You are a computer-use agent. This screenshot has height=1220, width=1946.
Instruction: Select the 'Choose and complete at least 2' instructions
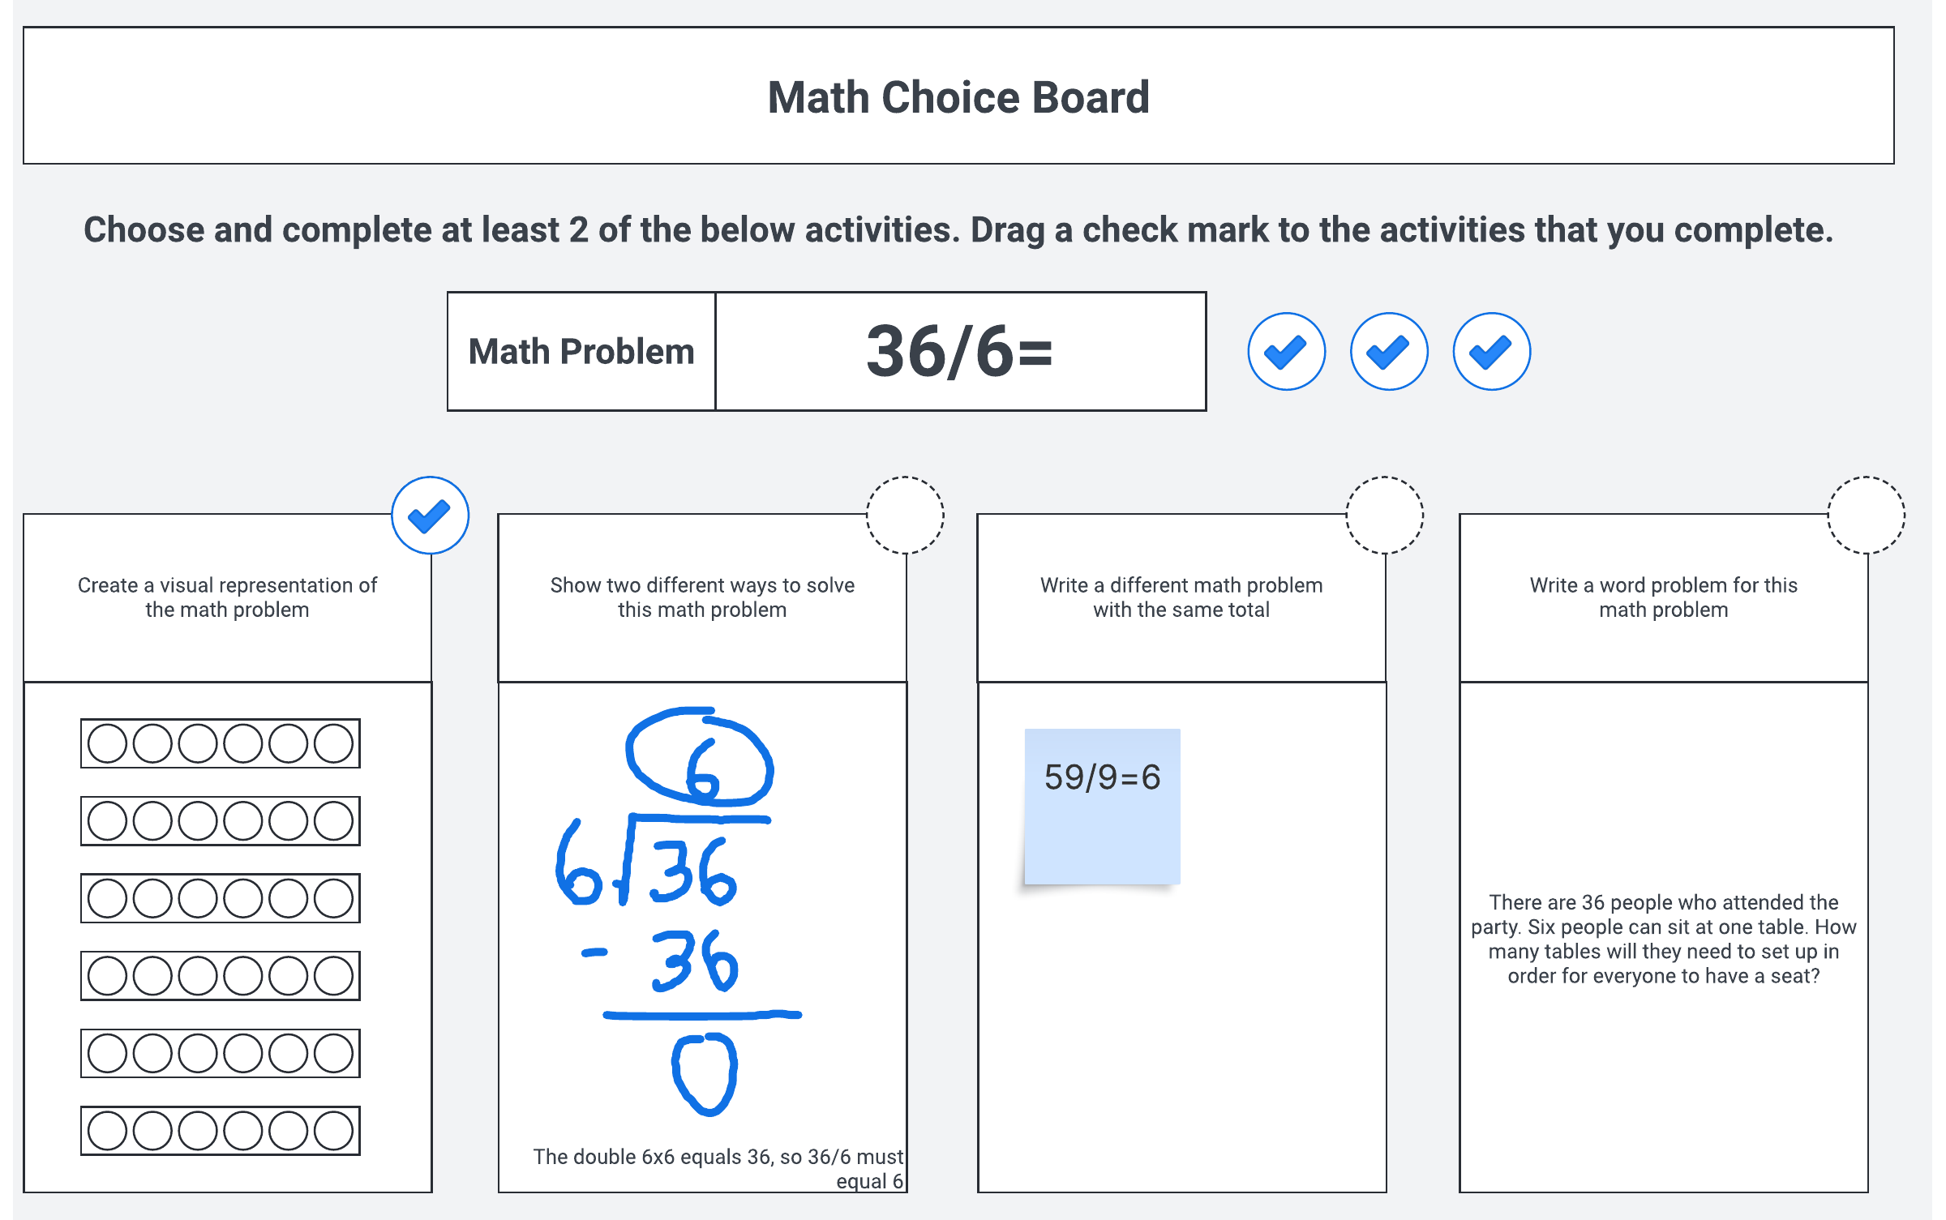pyautogui.click(x=958, y=230)
